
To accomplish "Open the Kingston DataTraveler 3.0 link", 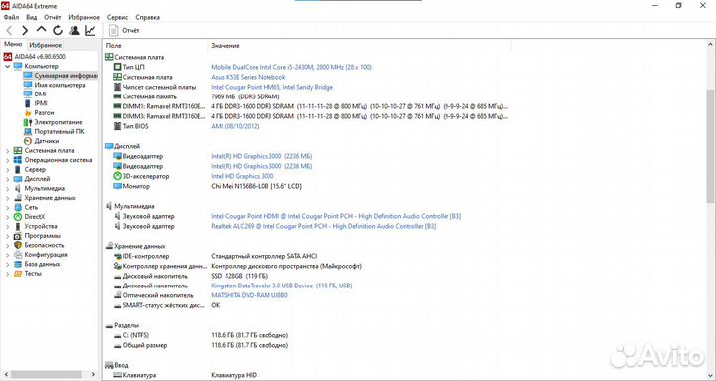I will [281, 286].
